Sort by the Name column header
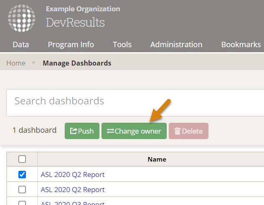Image resolution: width=264 pixels, height=205 pixels. 157,159
